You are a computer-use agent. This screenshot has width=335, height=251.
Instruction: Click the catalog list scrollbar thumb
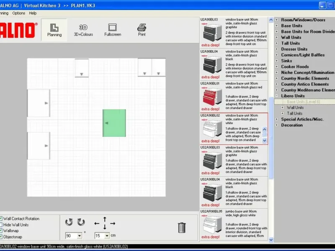tap(271, 138)
